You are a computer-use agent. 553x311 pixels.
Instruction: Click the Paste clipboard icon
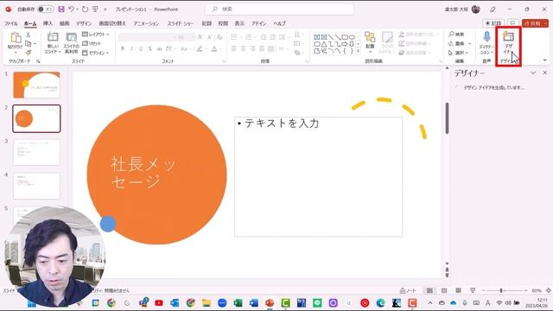pos(16,37)
